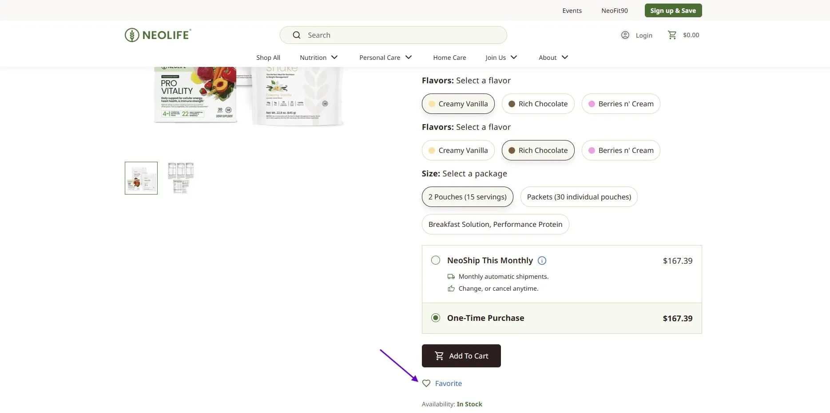Expand the Personal Care menu
830x413 pixels.
(x=386, y=58)
